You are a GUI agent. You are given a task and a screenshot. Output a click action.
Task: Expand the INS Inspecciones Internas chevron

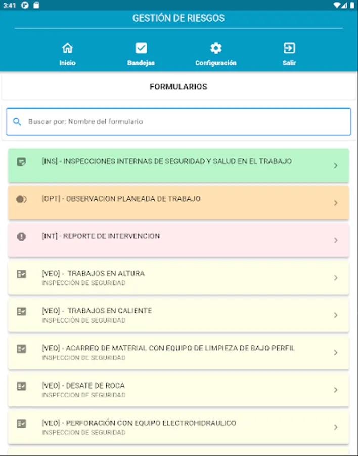pos(336,166)
